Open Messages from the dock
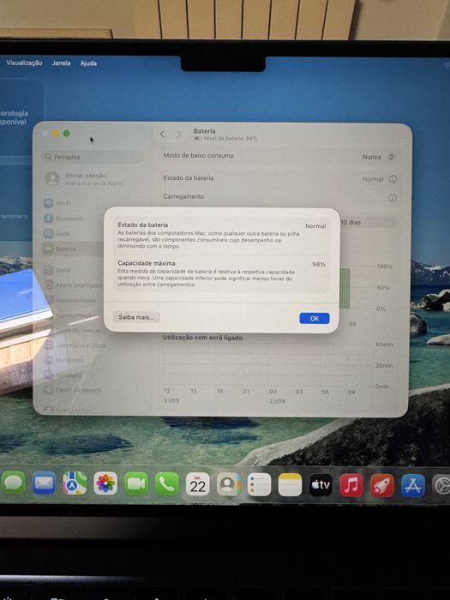 (14, 483)
